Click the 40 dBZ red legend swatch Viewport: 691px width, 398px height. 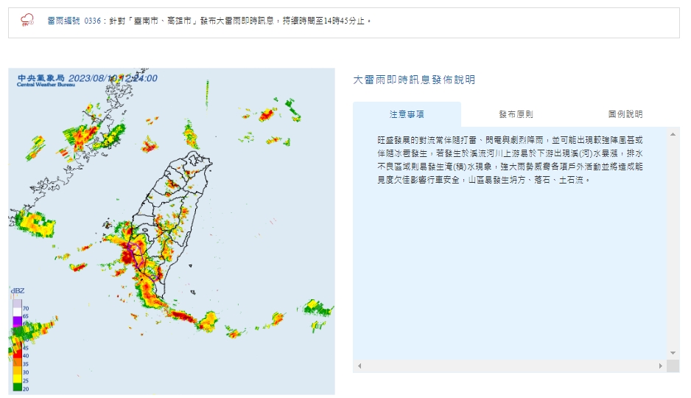(17, 355)
